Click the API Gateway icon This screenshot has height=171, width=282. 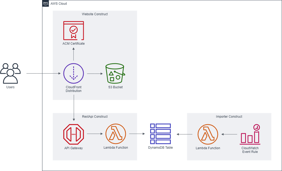point(73,134)
